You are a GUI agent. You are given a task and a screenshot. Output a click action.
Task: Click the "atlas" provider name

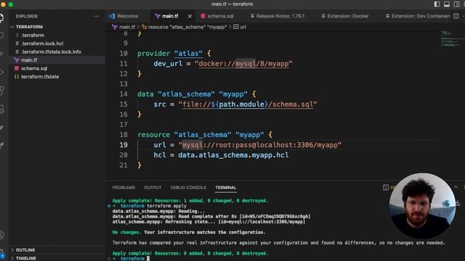pyautogui.click(x=188, y=54)
